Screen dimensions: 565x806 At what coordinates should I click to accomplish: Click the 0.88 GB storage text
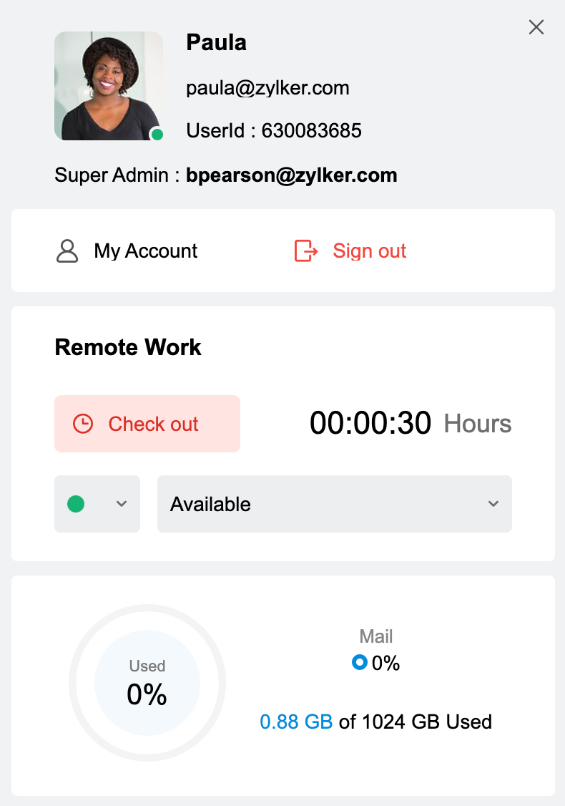[x=296, y=722]
